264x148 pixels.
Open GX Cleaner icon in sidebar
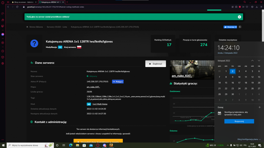coord(3,20)
